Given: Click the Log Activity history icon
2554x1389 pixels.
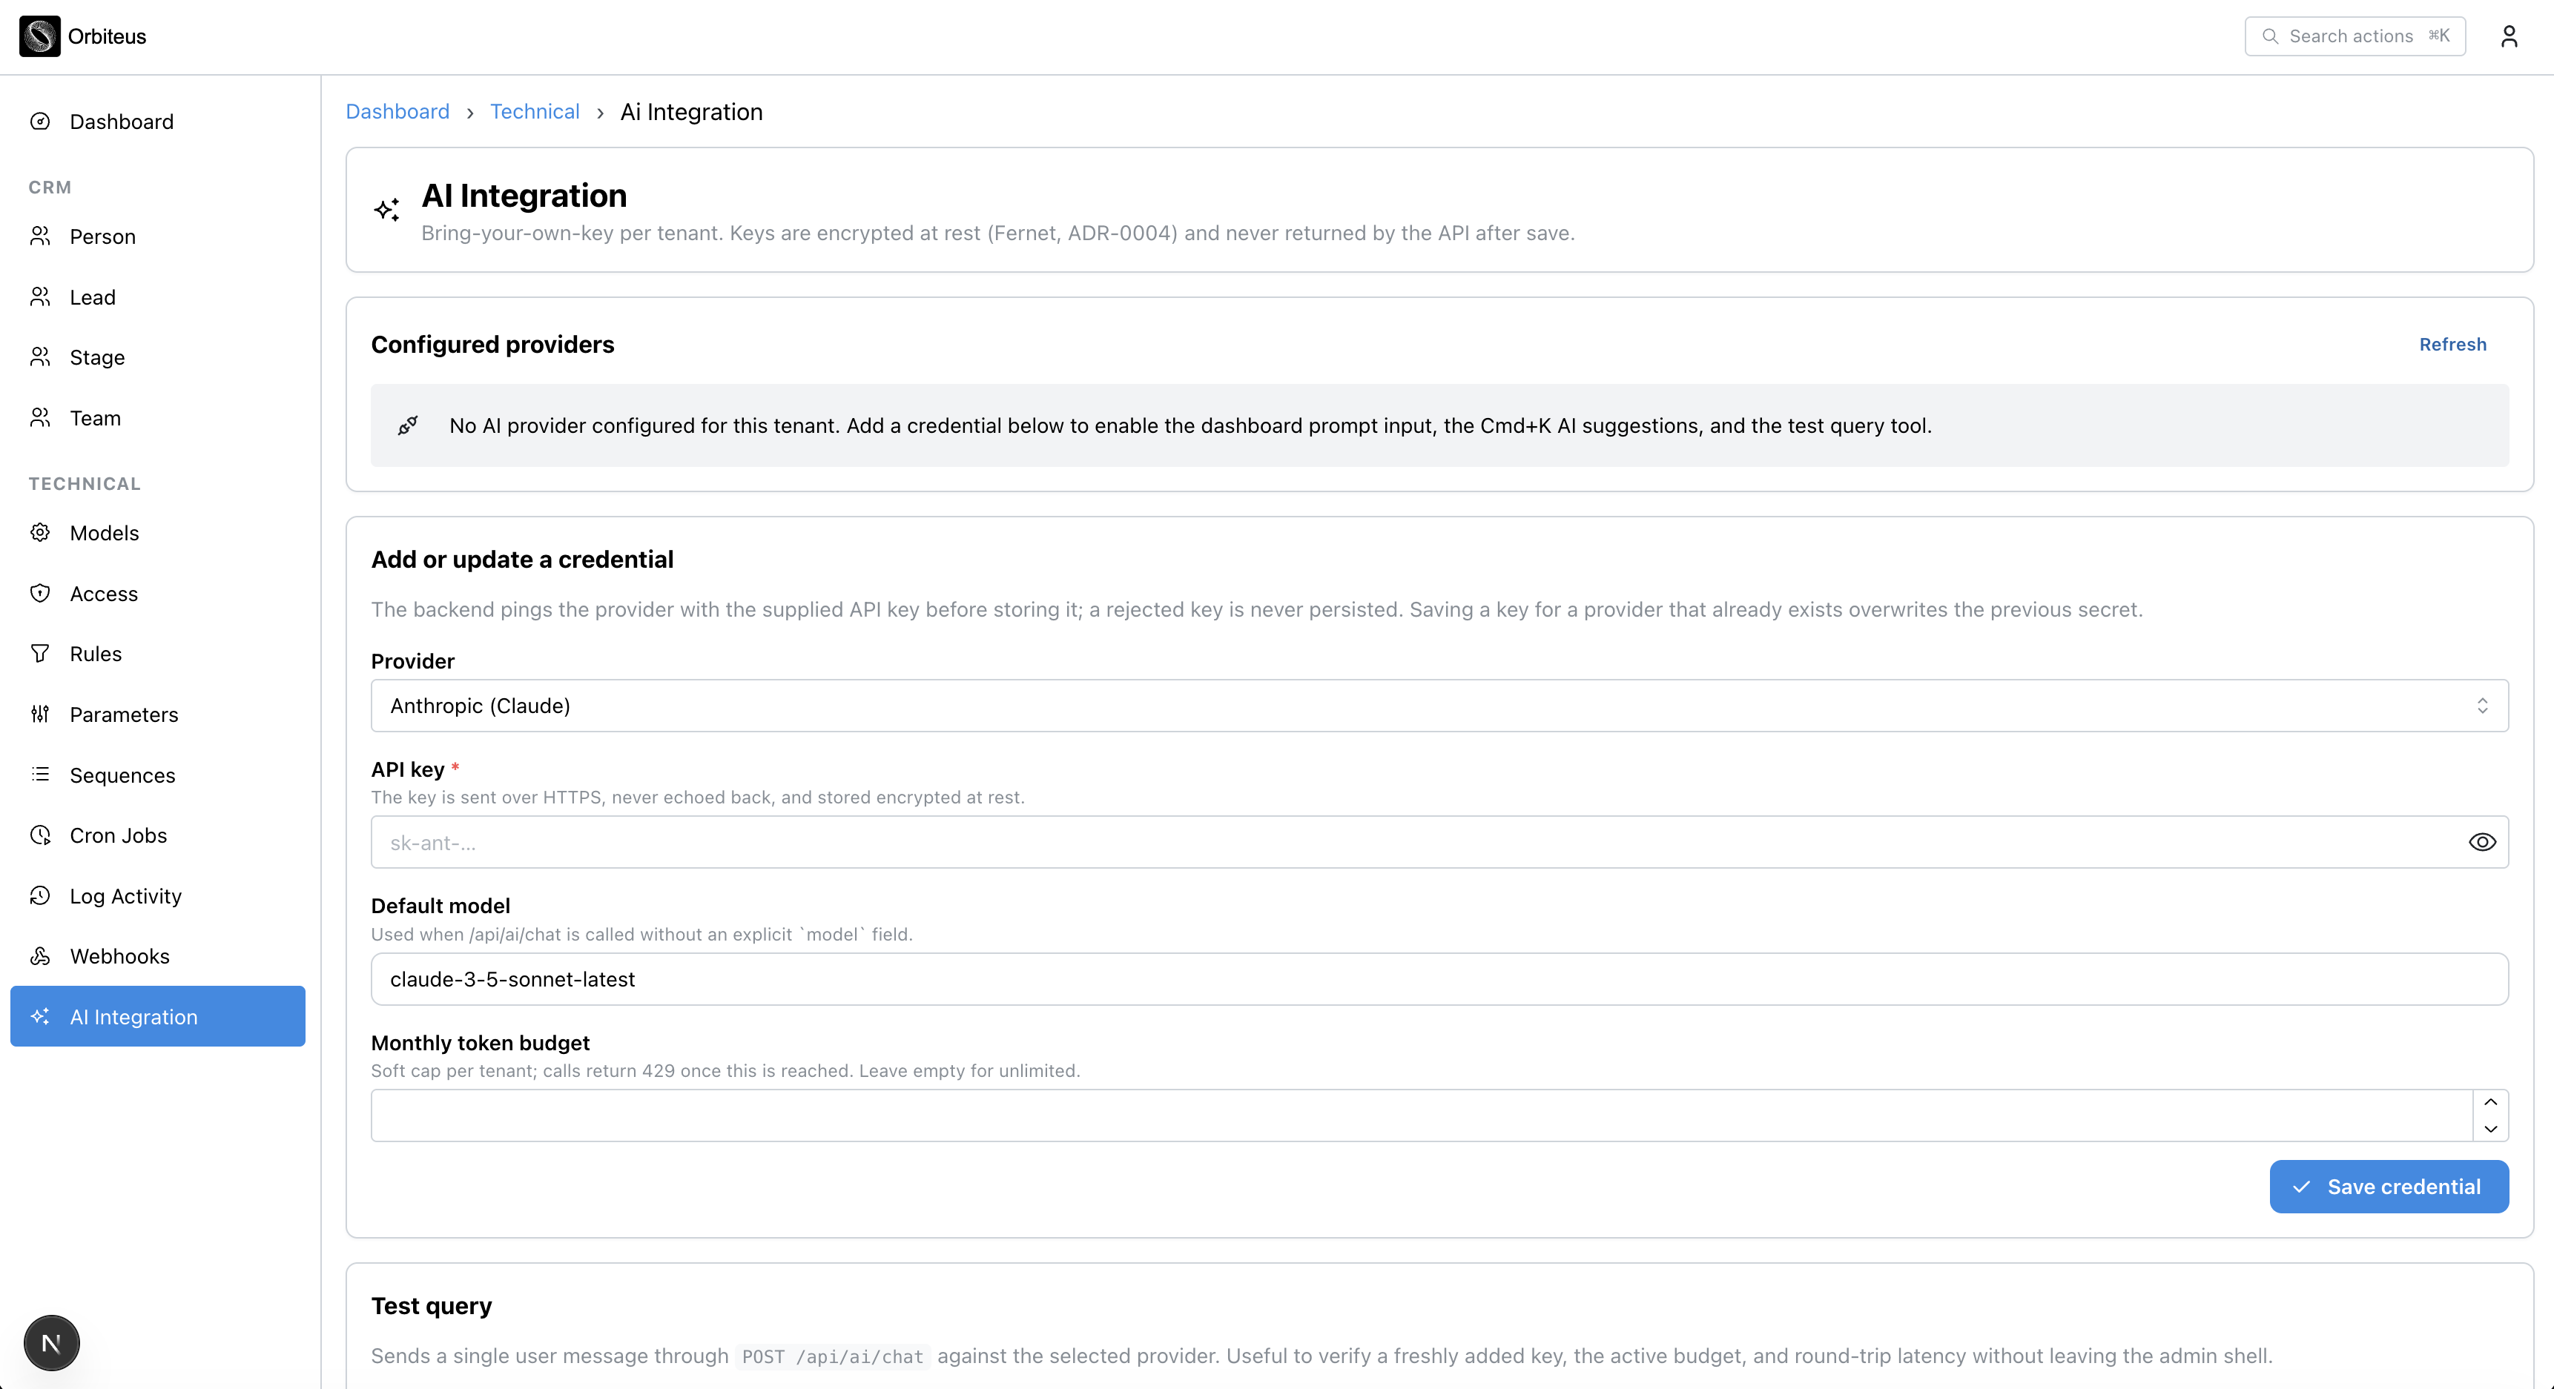Looking at the screenshot, I should (41, 895).
